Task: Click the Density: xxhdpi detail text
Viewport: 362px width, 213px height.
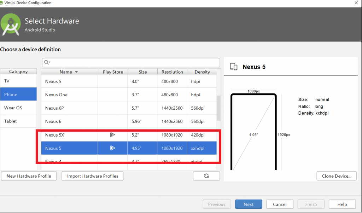Action: tap(313, 113)
